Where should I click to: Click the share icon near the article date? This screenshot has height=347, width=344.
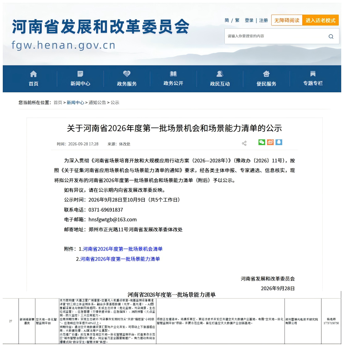click(x=244, y=144)
